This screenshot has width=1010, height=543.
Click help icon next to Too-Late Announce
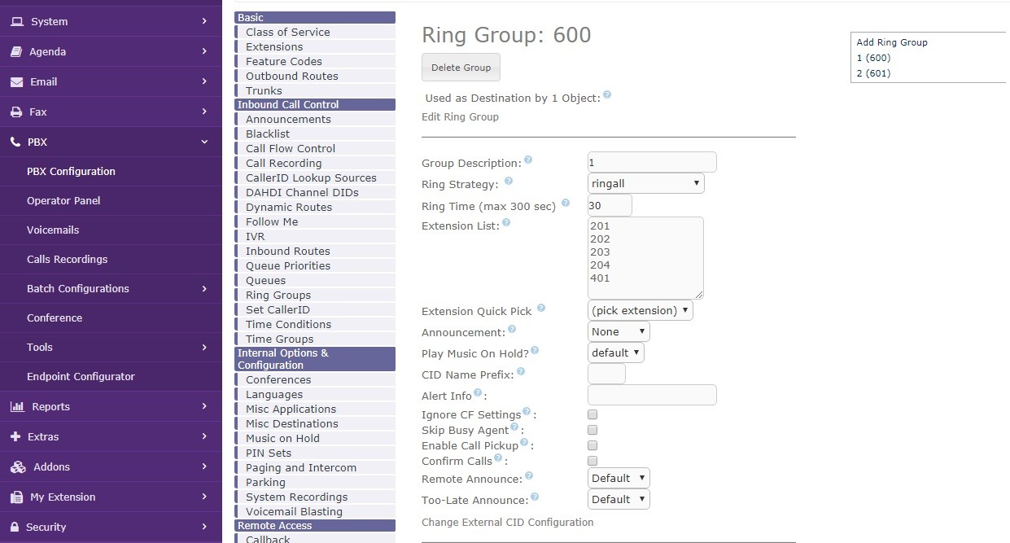coord(535,497)
